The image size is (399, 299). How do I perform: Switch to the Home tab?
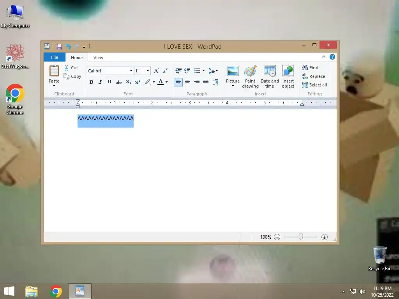pos(77,58)
